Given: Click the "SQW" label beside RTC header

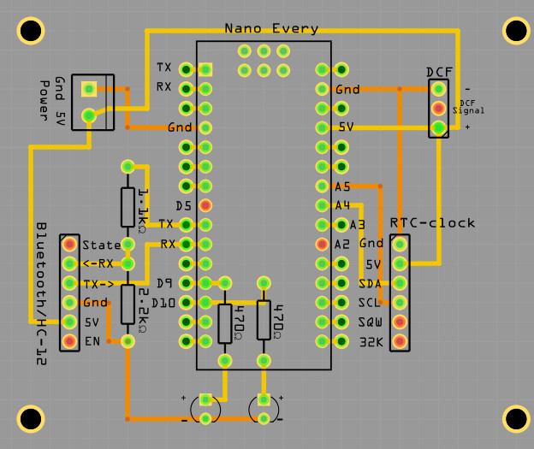Looking at the screenshot, I should (371, 322).
